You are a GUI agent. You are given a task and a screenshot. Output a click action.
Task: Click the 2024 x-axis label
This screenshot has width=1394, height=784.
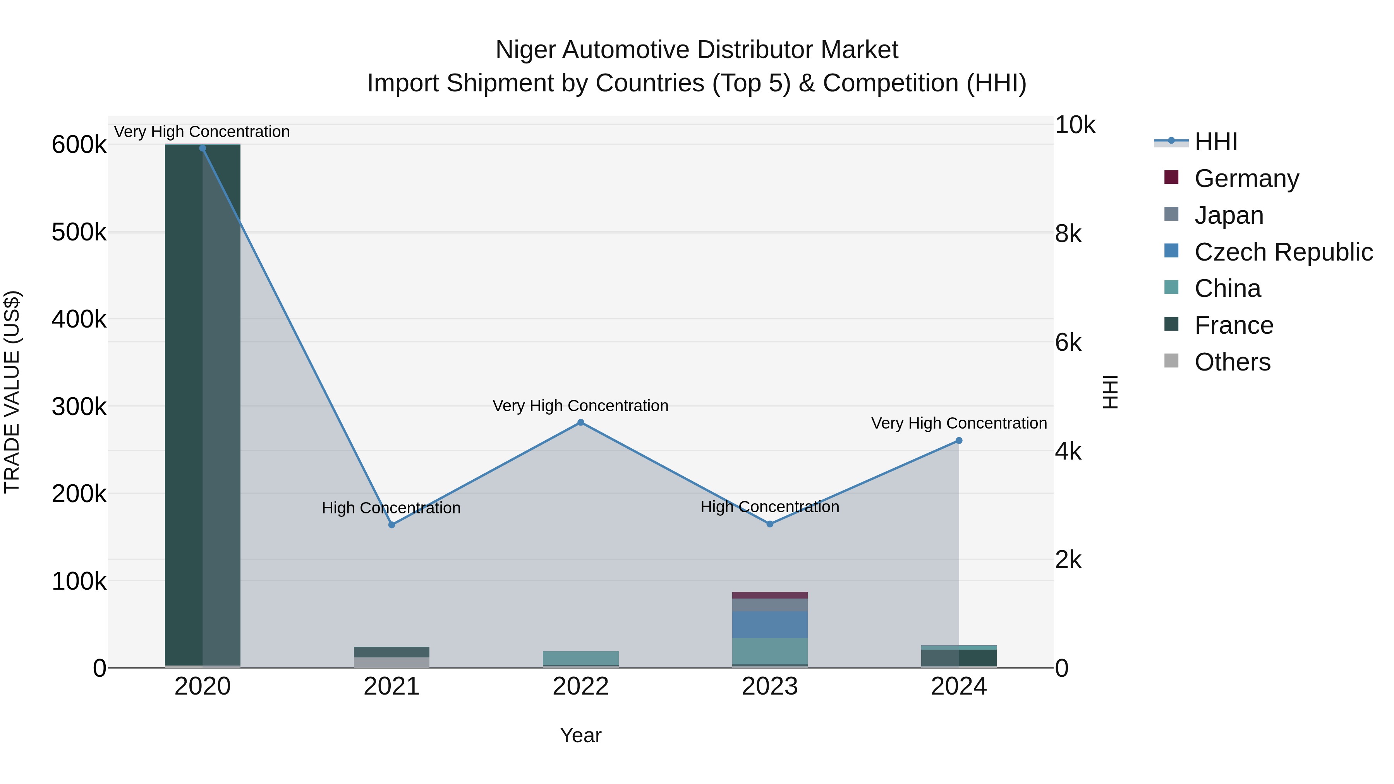959,686
